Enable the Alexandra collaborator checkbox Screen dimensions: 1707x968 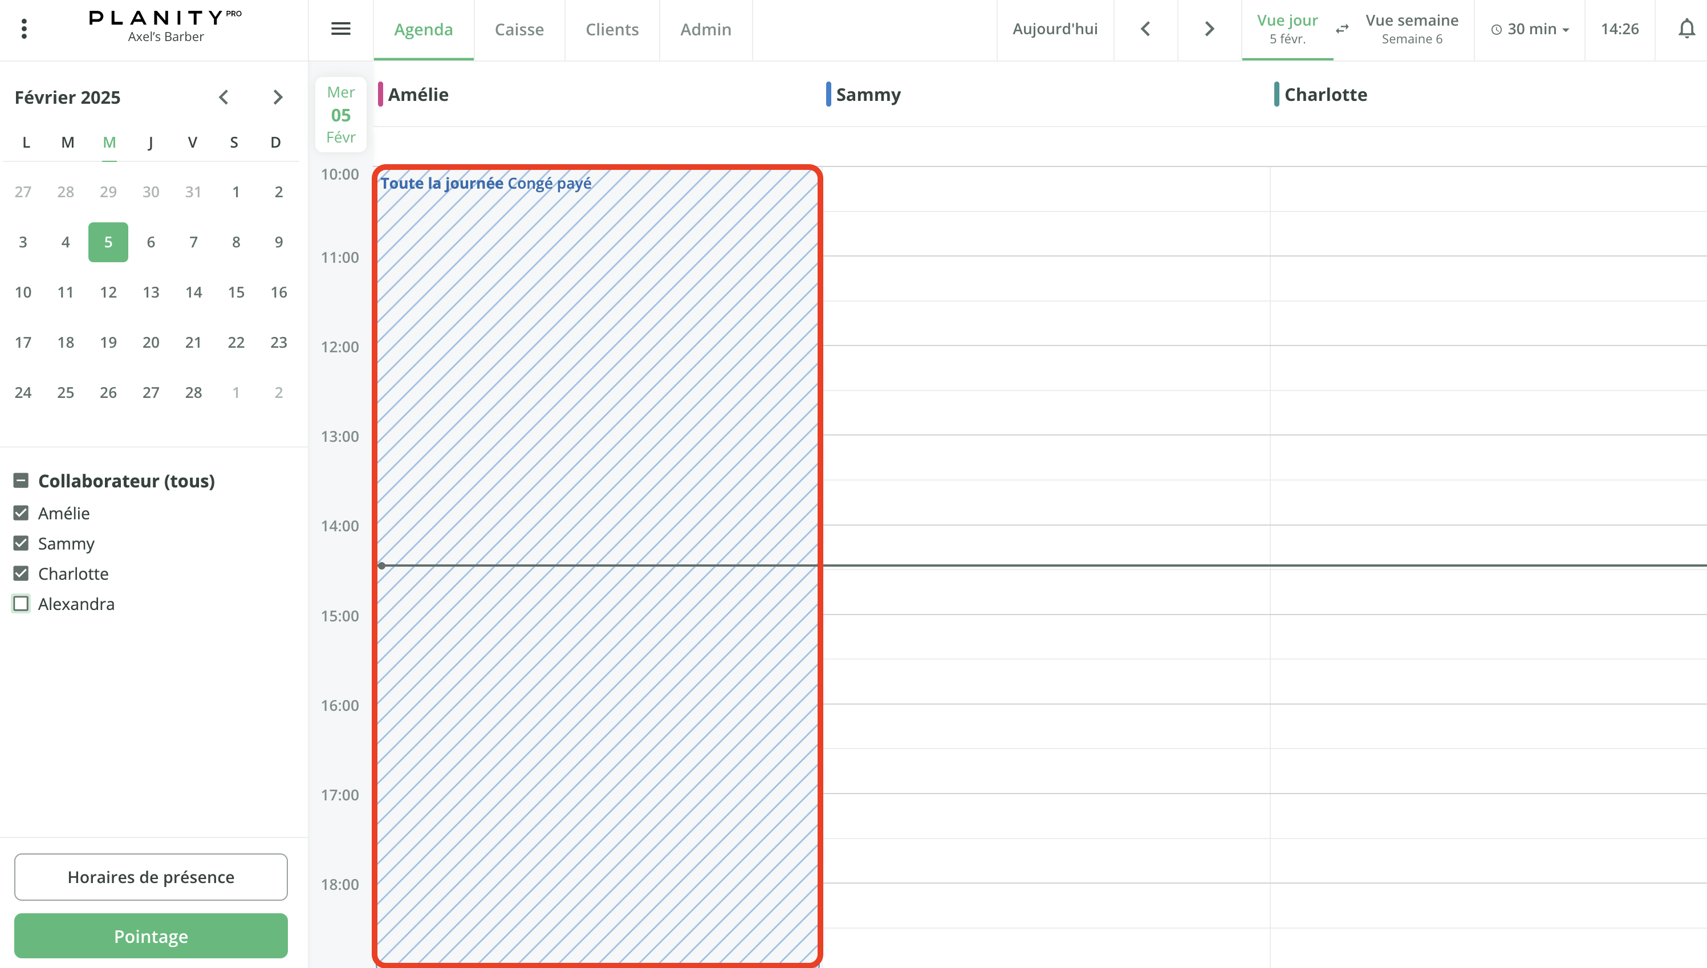point(21,603)
